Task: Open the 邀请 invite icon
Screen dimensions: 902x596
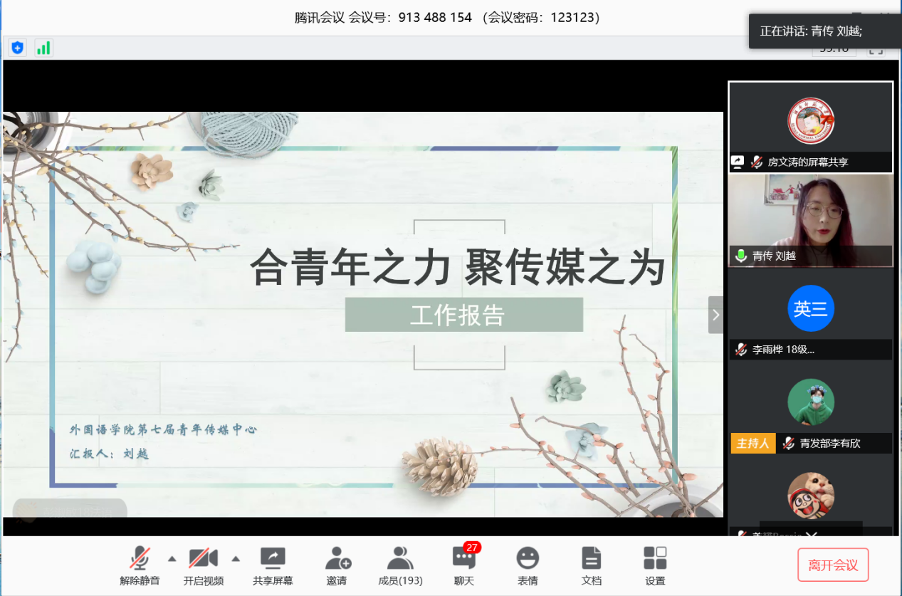Action: pyautogui.click(x=337, y=566)
